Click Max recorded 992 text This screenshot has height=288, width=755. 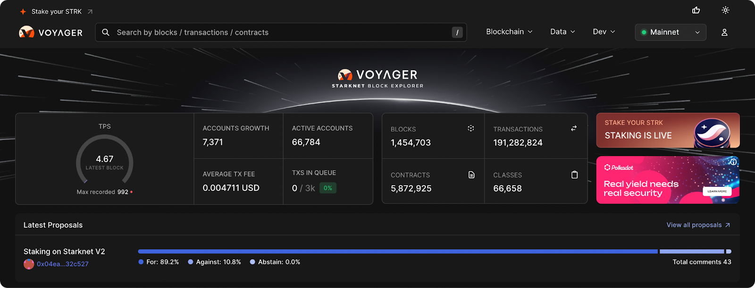point(102,192)
